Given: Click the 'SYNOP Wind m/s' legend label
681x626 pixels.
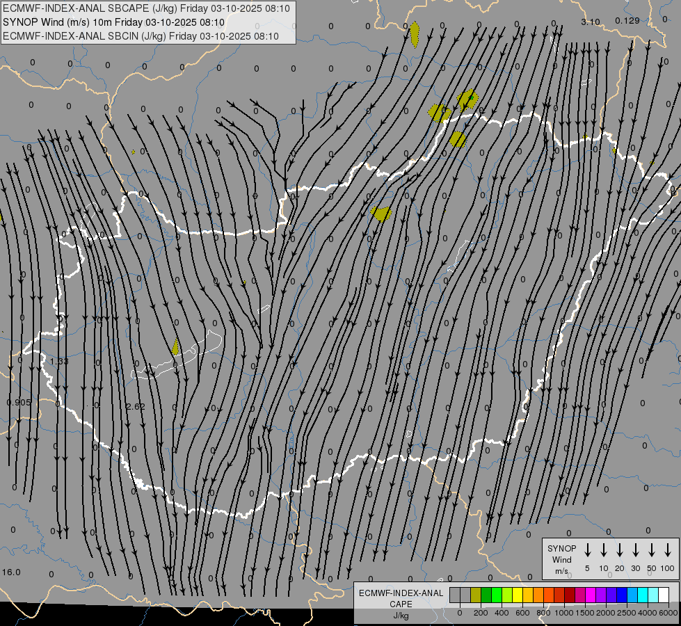Looking at the screenshot, I should pyautogui.click(x=561, y=559).
